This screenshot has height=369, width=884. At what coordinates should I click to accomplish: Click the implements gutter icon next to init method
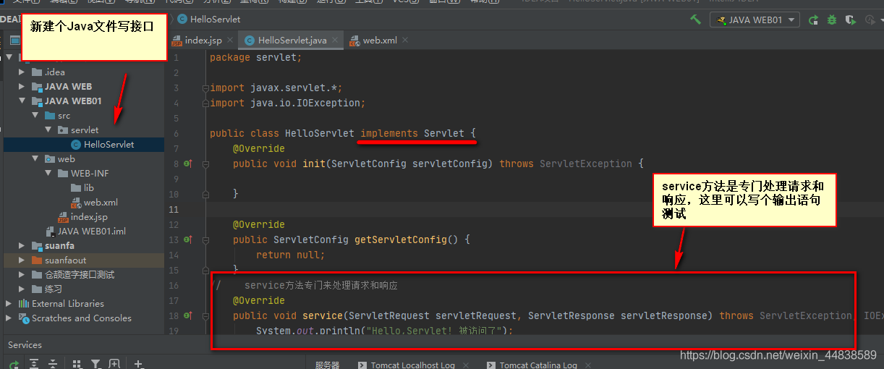point(187,164)
